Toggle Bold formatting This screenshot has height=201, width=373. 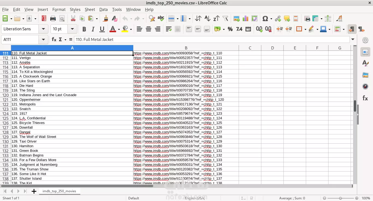pyautogui.click(x=84, y=29)
